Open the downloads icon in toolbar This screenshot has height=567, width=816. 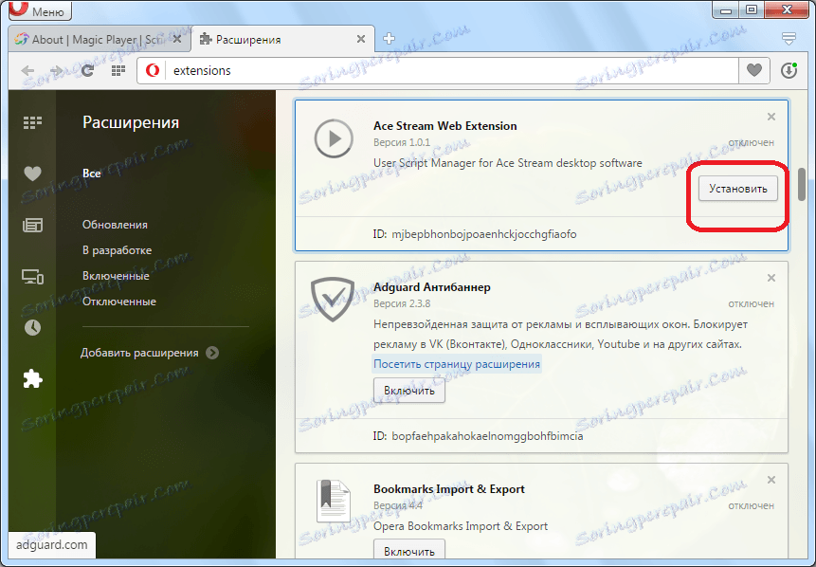tap(789, 70)
